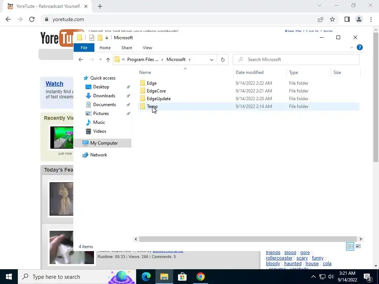Close the YoreTude Chrome tab
This screenshot has height=284, width=379.
pos(86,7)
